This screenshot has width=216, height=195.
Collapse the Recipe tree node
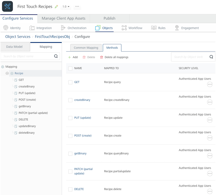[x=7, y=73]
